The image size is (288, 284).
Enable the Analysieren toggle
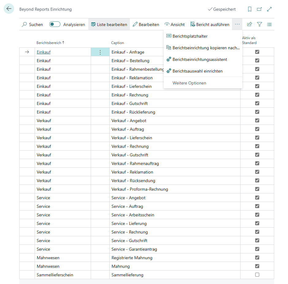tap(55, 24)
